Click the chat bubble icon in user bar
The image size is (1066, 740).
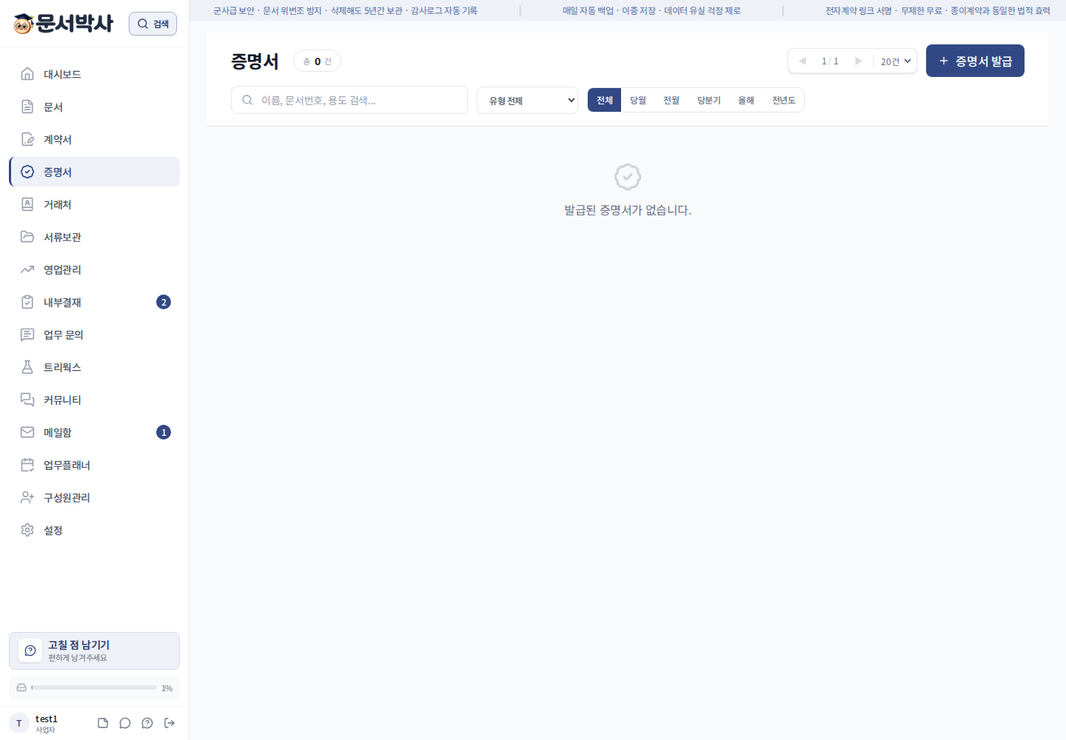coord(125,723)
